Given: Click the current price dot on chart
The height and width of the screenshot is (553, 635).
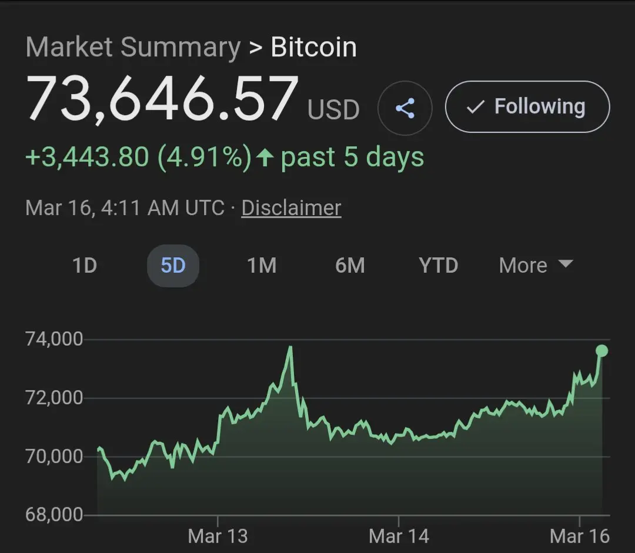Looking at the screenshot, I should (601, 351).
